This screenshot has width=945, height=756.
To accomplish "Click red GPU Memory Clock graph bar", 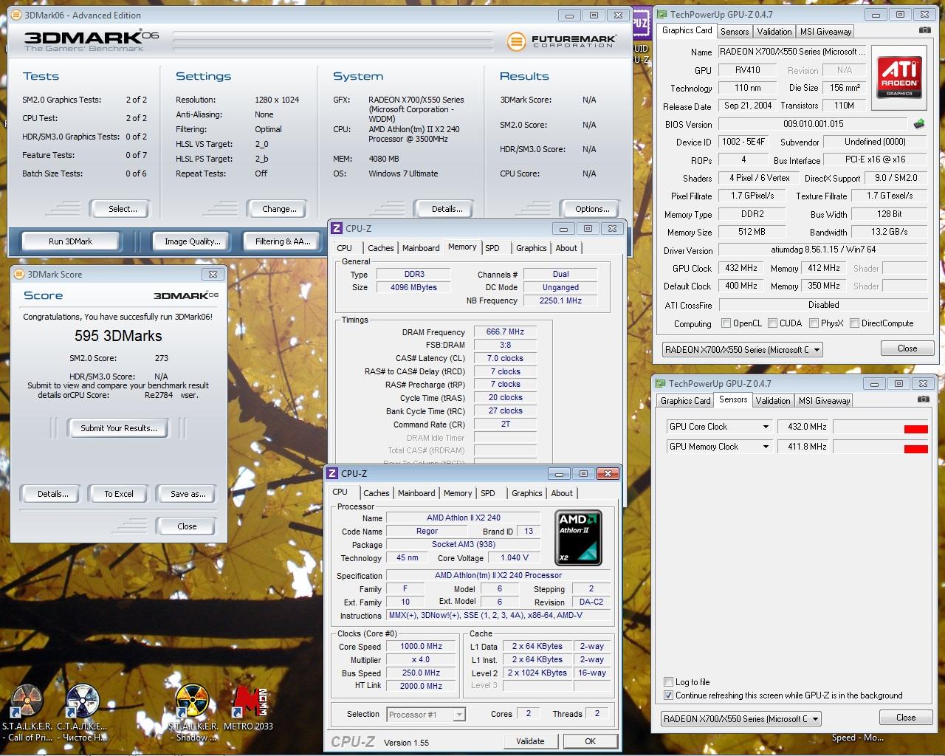I will [x=915, y=449].
